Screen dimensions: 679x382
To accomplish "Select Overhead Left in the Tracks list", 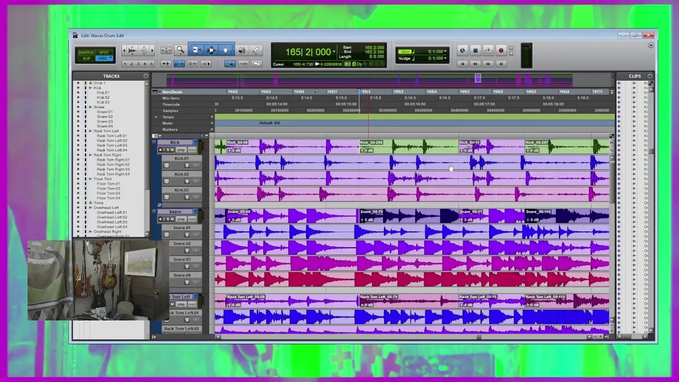I will pyautogui.click(x=107, y=207).
